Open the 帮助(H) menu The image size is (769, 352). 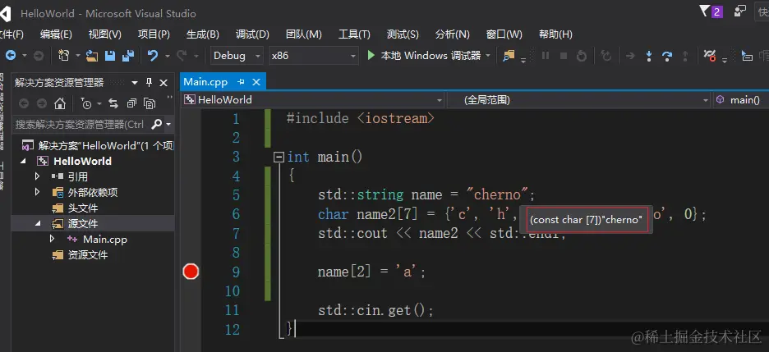pyautogui.click(x=555, y=34)
